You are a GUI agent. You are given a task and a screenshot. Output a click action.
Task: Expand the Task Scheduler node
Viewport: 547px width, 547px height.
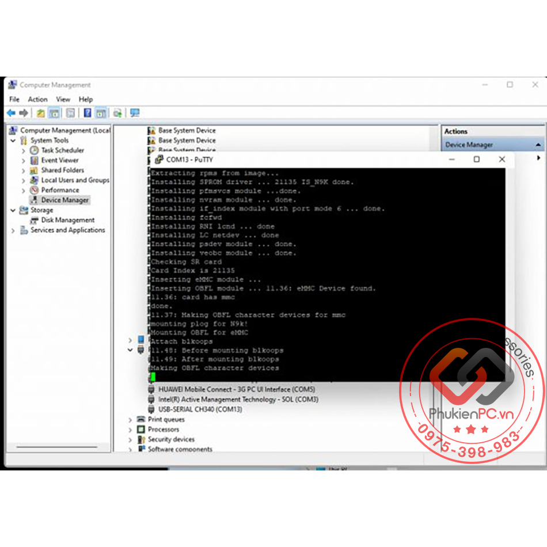[x=24, y=151]
